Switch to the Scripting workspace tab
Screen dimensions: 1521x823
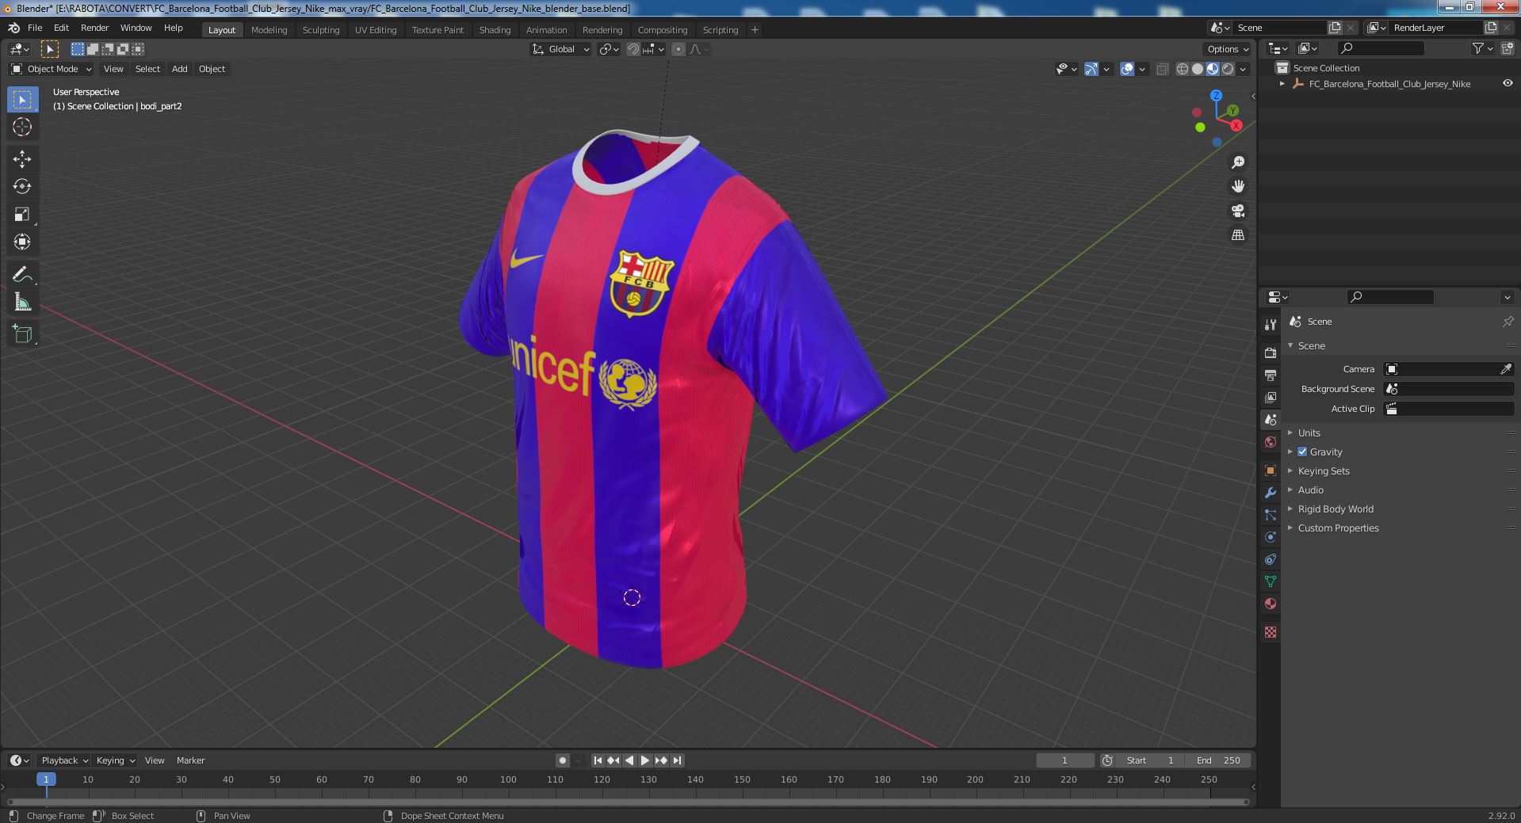pos(720,30)
